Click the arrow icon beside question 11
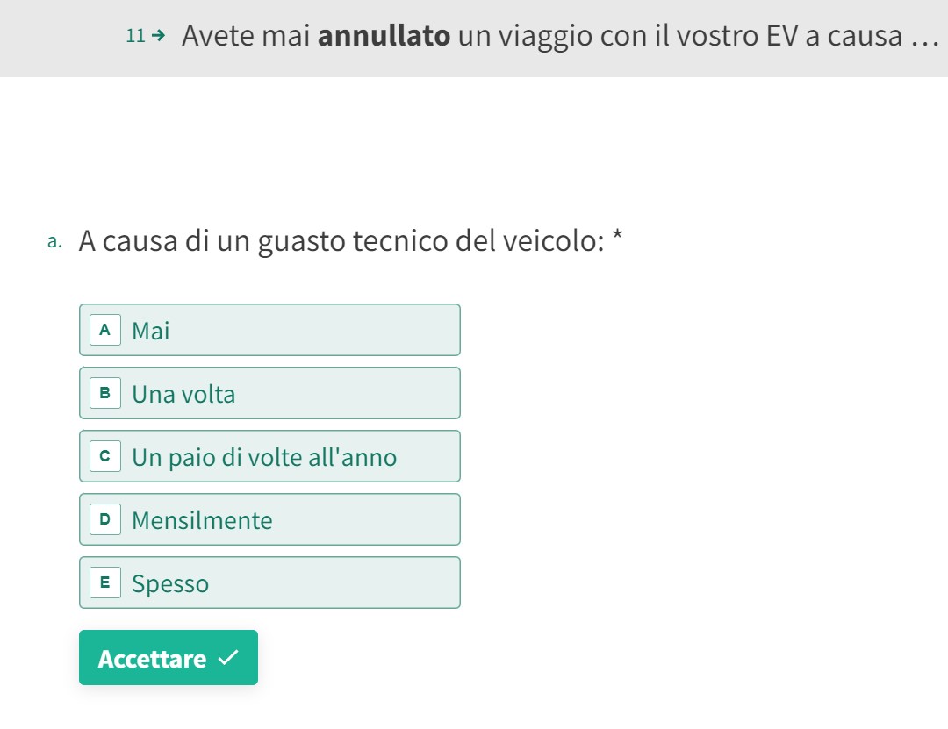 [158, 36]
